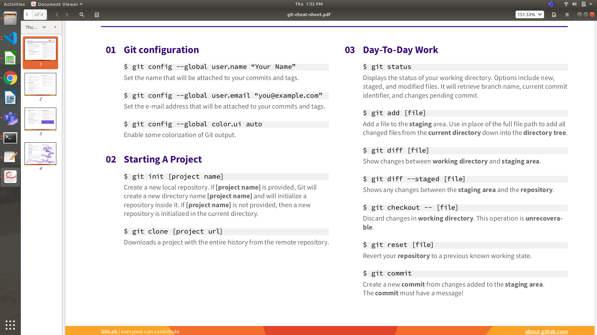
Task: Open the Text Editor dock icon
Action: (10, 157)
